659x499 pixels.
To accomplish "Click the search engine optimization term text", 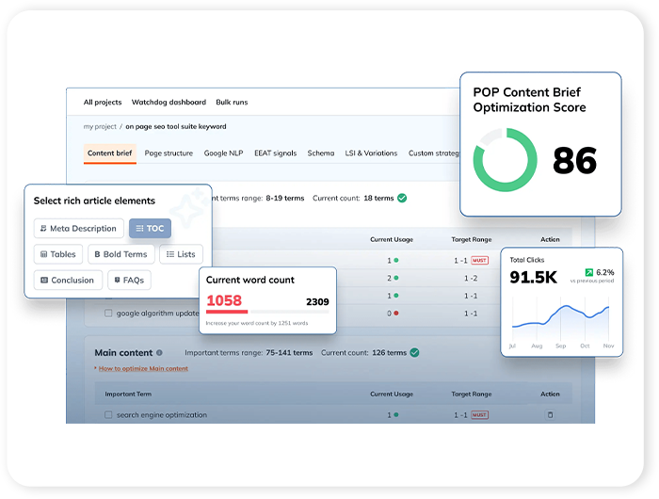I will 162,415.
